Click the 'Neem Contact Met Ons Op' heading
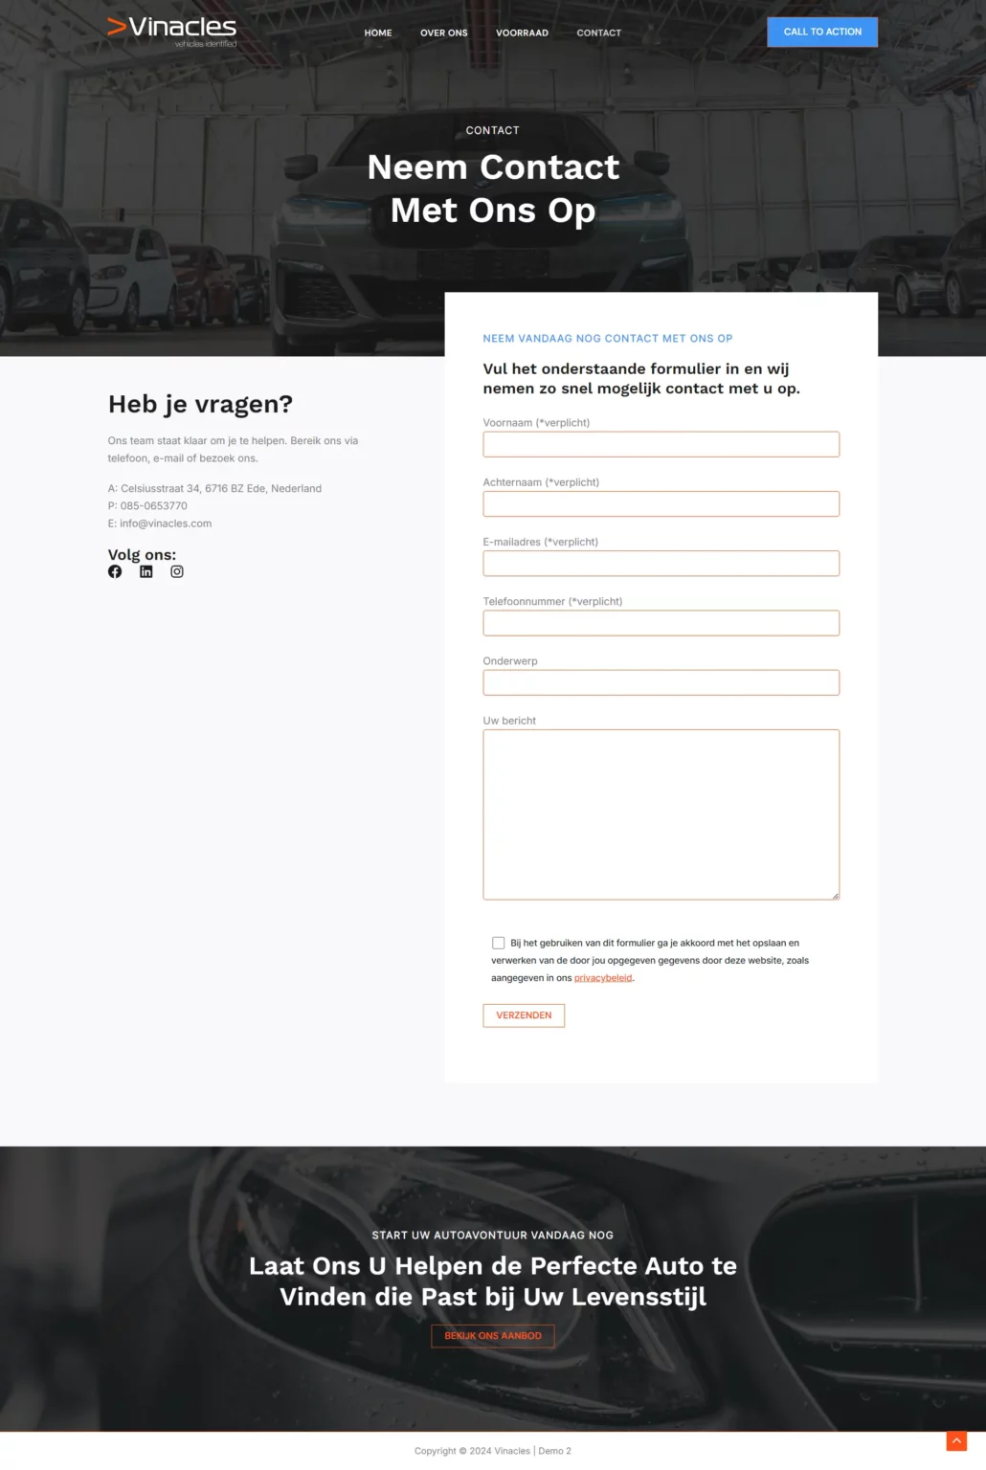This screenshot has height=1470, width=986. [493, 189]
